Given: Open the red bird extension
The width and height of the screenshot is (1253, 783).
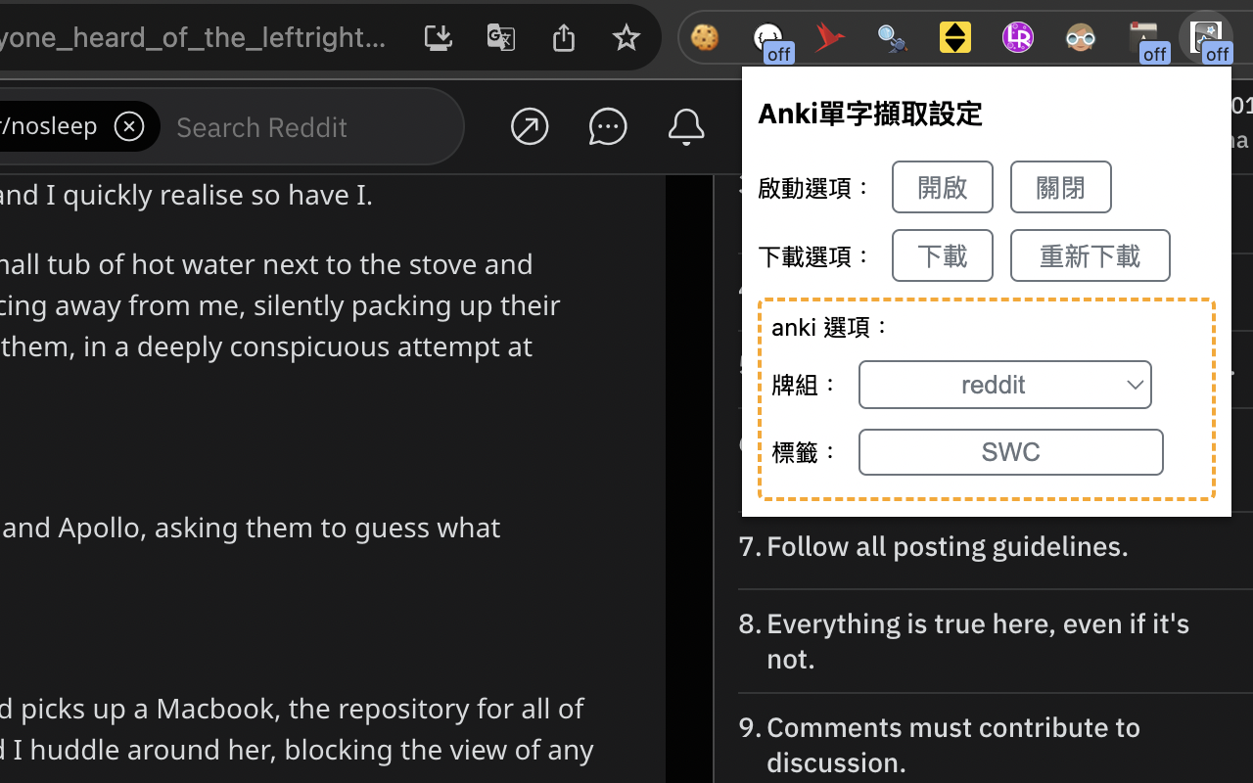Looking at the screenshot, I should pyautogui.click(x=830, y=38).
